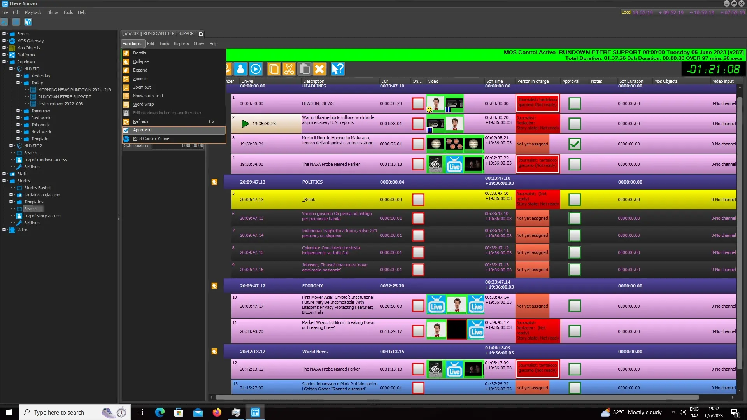Screen dimensions: 747x420
Task: Collapse the NUNZIO tree node
Action: click(x=11, y=69)
